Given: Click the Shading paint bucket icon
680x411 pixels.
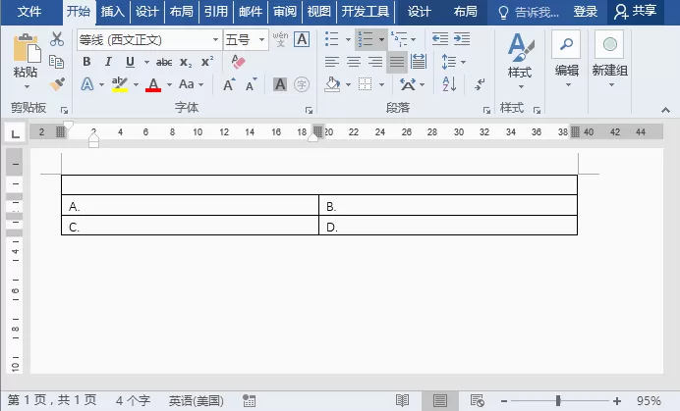Looking at the screenshot, I should [332, 84].
